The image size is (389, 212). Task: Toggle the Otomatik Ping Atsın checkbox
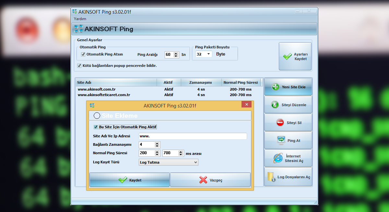(x=83, y=54)
